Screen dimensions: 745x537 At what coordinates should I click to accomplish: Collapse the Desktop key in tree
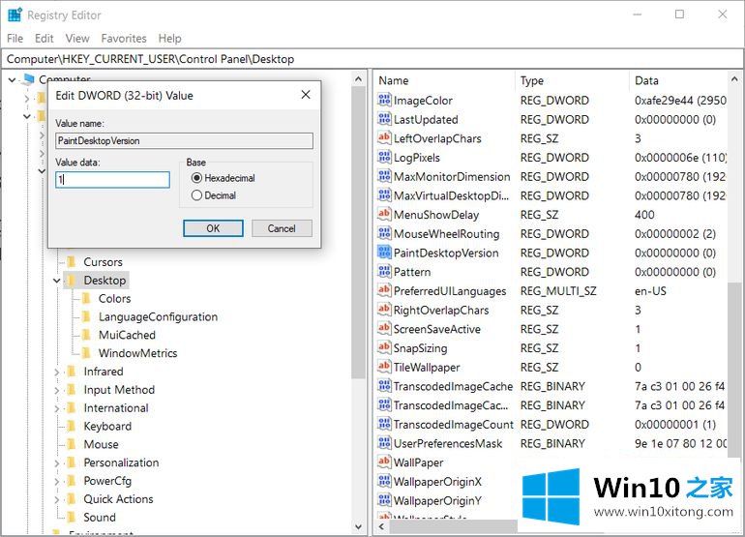[x=56, y=281]
